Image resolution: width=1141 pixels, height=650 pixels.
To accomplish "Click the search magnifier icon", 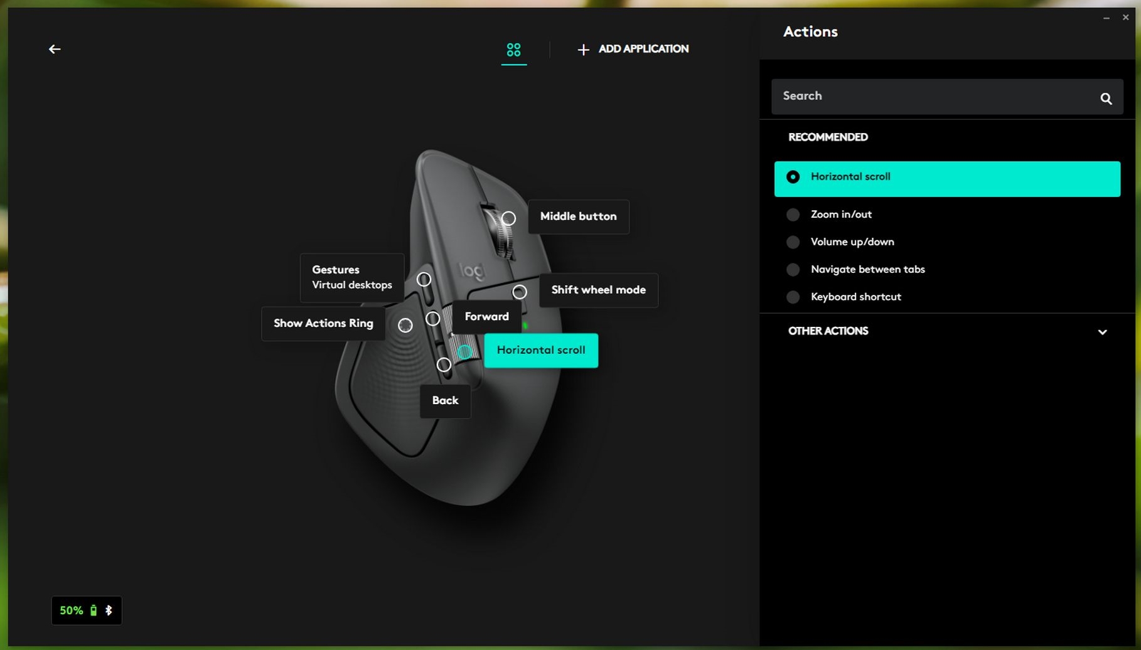I will click(x=1106, y=98).
